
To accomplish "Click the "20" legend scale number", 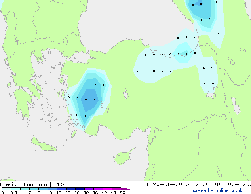I will click(68, 192).
